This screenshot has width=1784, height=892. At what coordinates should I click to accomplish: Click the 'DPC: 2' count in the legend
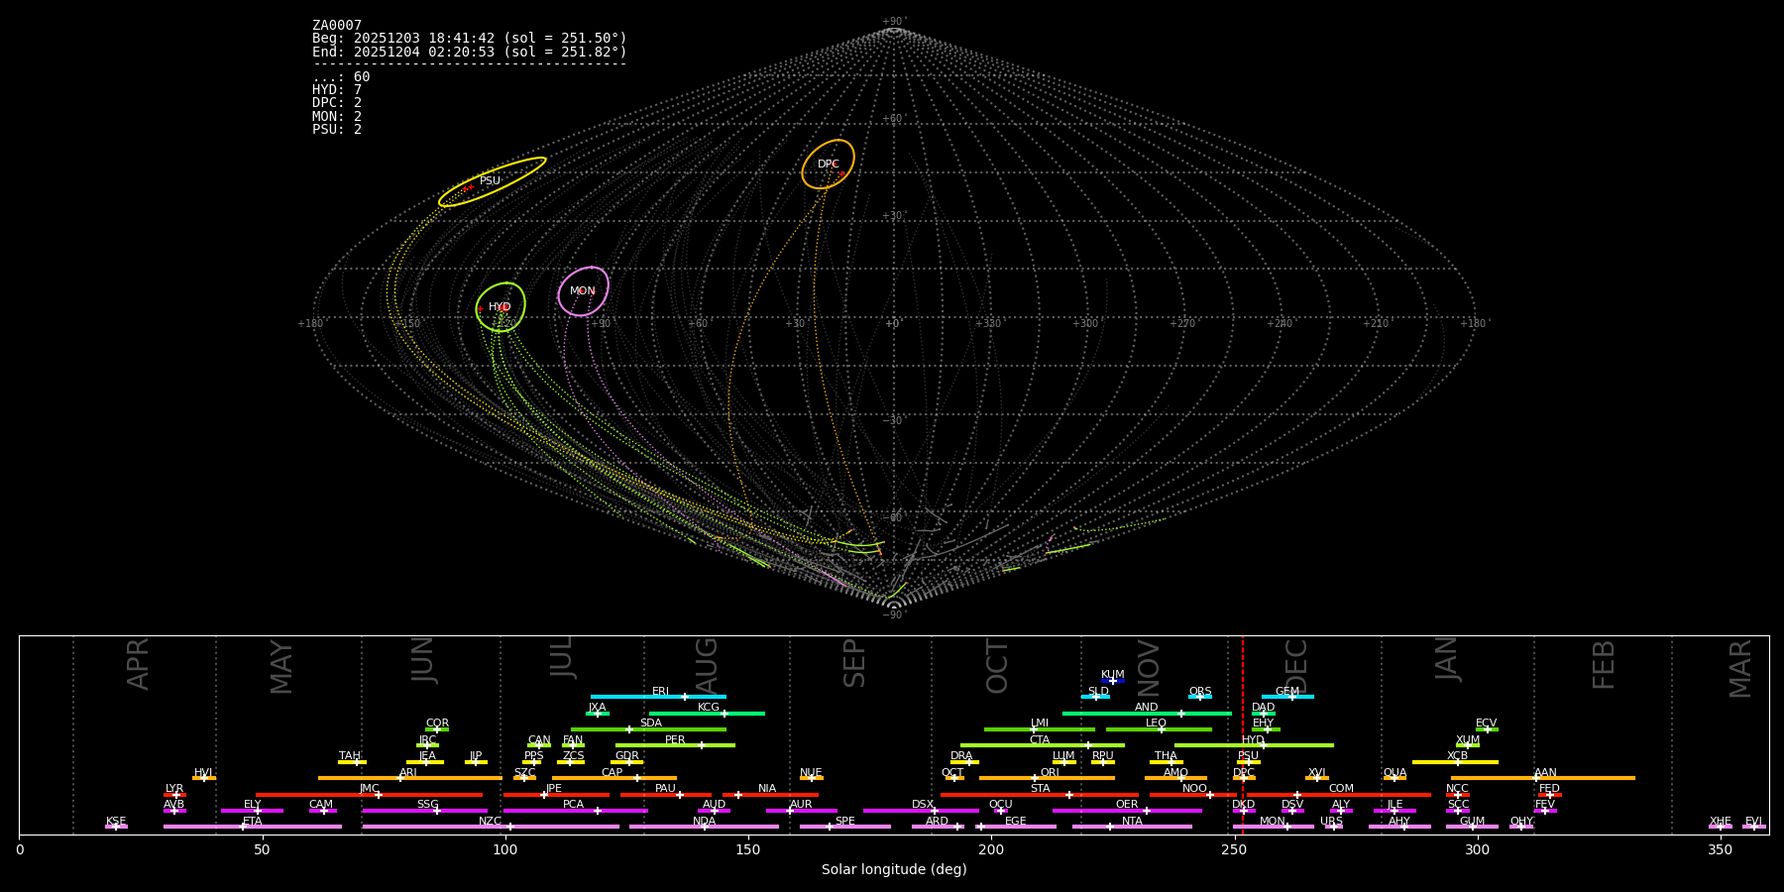(x=337, y=103)
